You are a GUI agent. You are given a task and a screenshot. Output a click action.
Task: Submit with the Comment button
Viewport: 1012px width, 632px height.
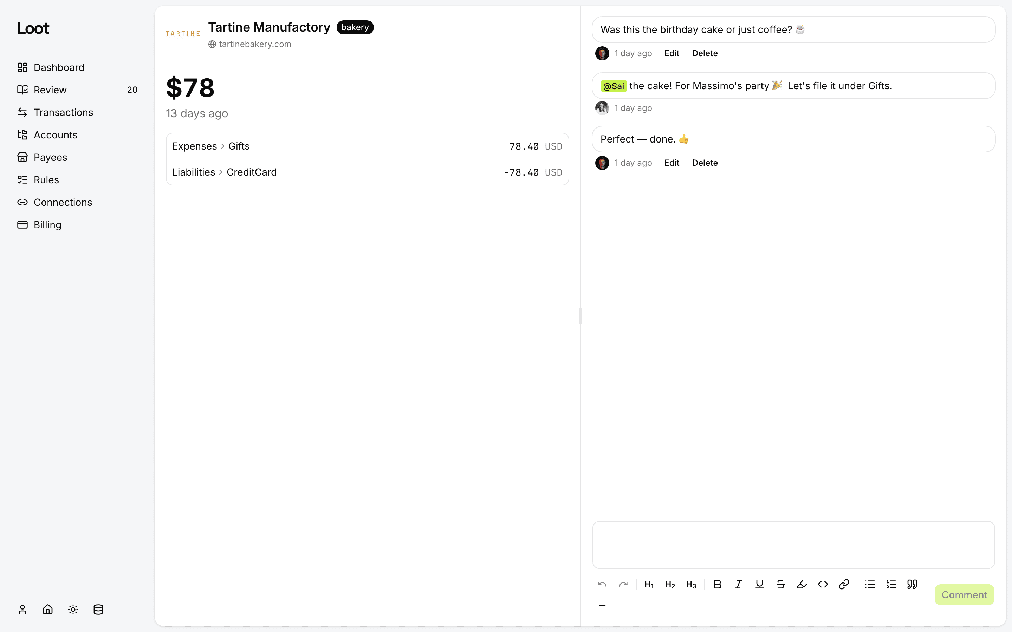964,595
